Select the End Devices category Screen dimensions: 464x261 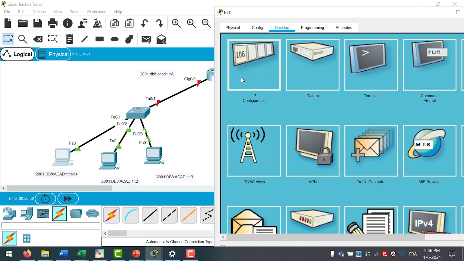click(x=26, y=214)
